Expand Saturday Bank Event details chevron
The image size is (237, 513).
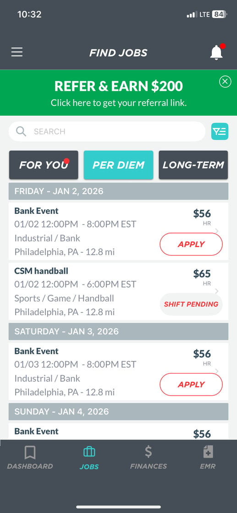click(x=217, y=371)
